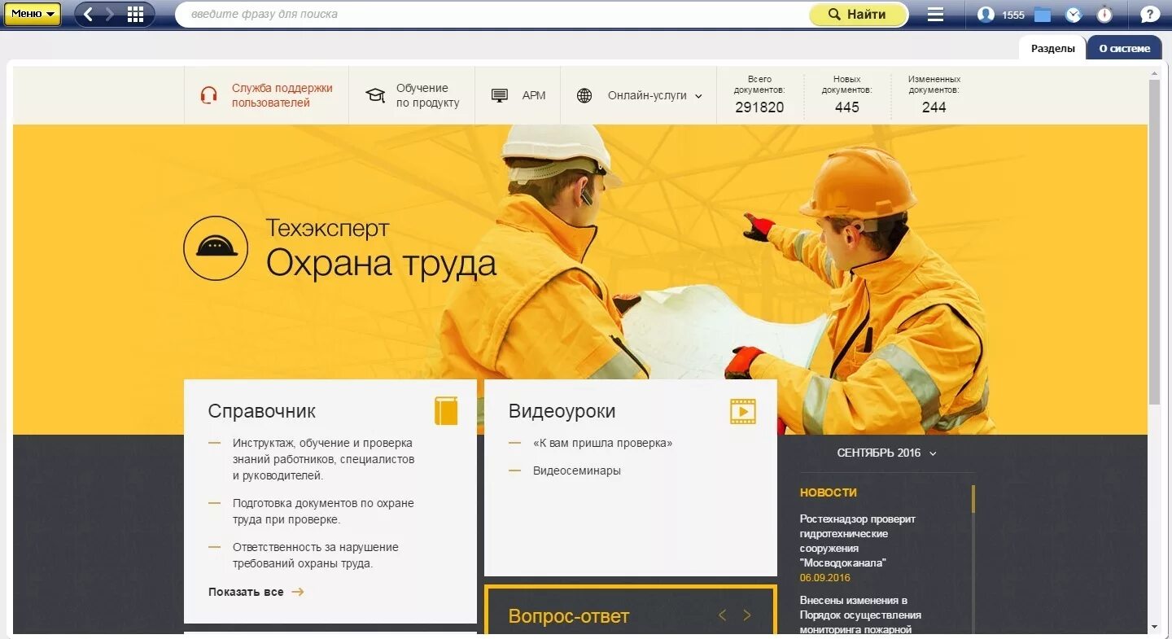Click the orange book icon in Справочник

[x=446, y=411]
